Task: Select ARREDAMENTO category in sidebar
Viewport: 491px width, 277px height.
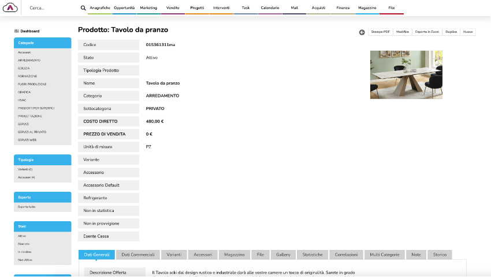Action: (x=29, y=60)
